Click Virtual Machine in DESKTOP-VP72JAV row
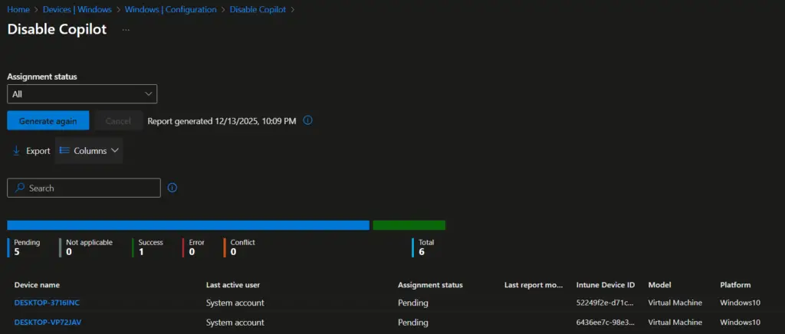 (x=675, y=322)
